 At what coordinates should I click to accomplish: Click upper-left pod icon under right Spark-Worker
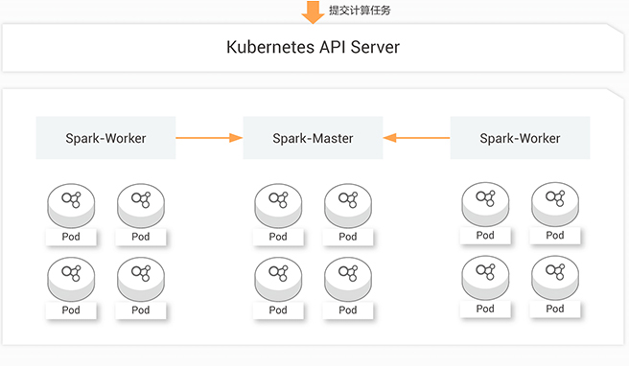click(485, 204)
